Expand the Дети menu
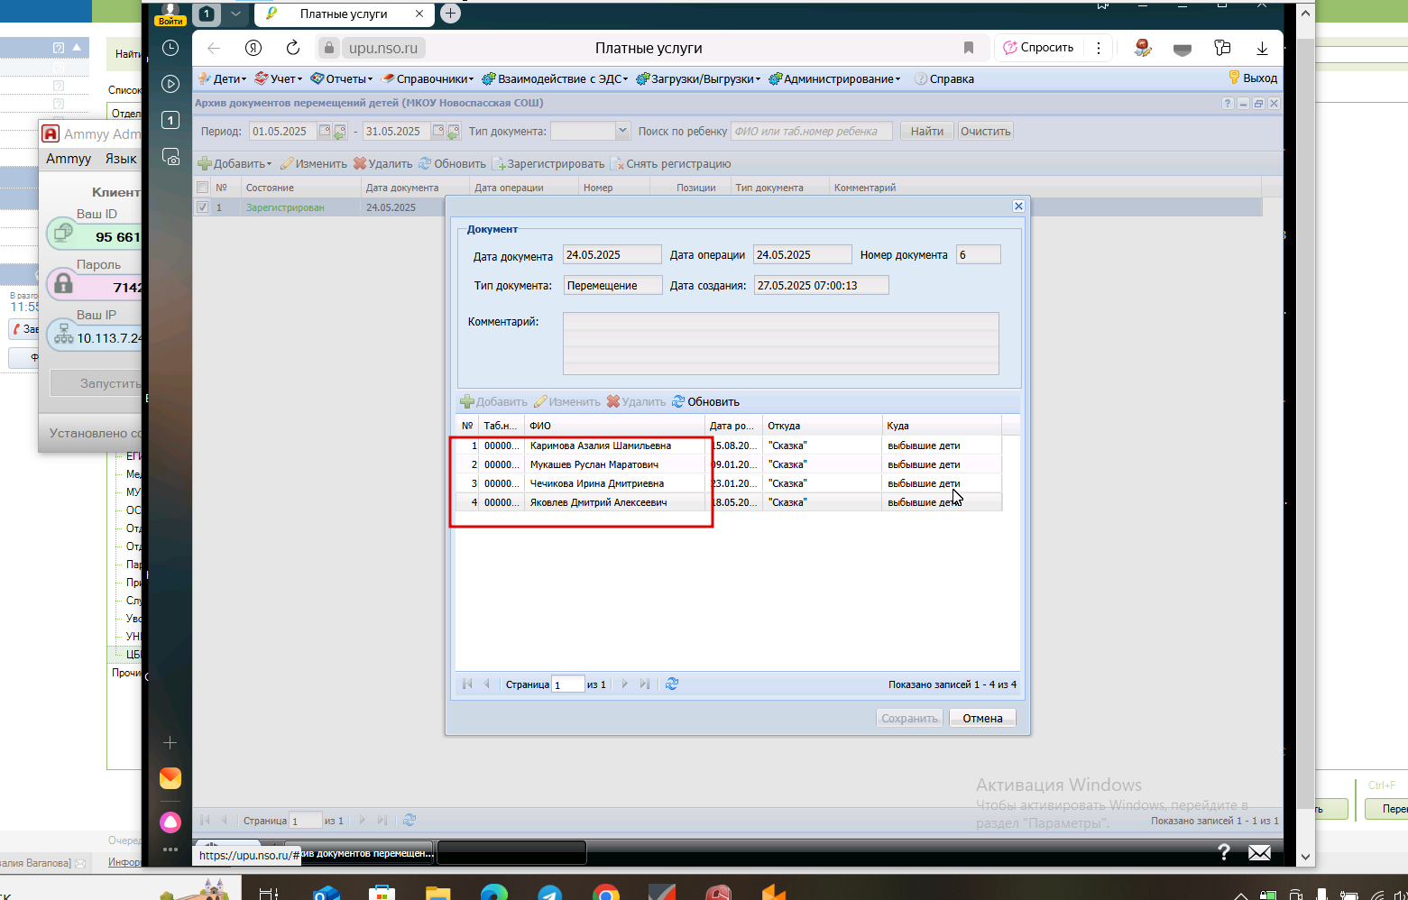The image size is (1408, 900). [222, 78]
